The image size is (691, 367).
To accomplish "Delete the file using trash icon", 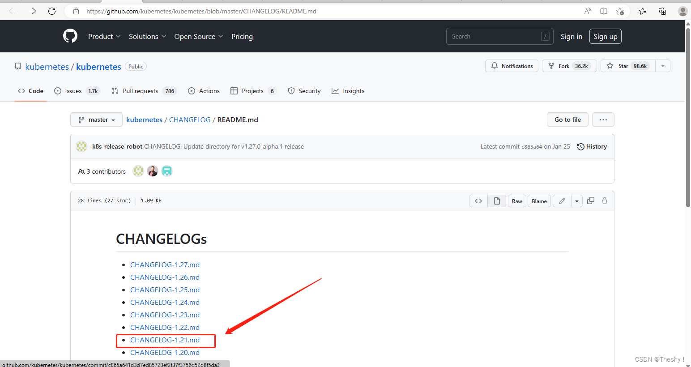I will pos(604,201).
